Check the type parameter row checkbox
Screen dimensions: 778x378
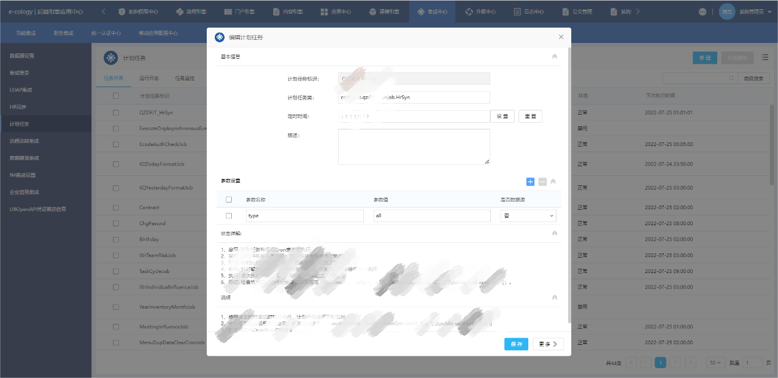click(229, 216)
